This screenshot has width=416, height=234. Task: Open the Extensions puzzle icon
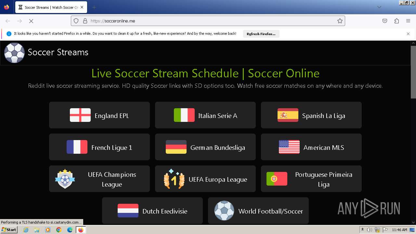click(x=396, y=21)
